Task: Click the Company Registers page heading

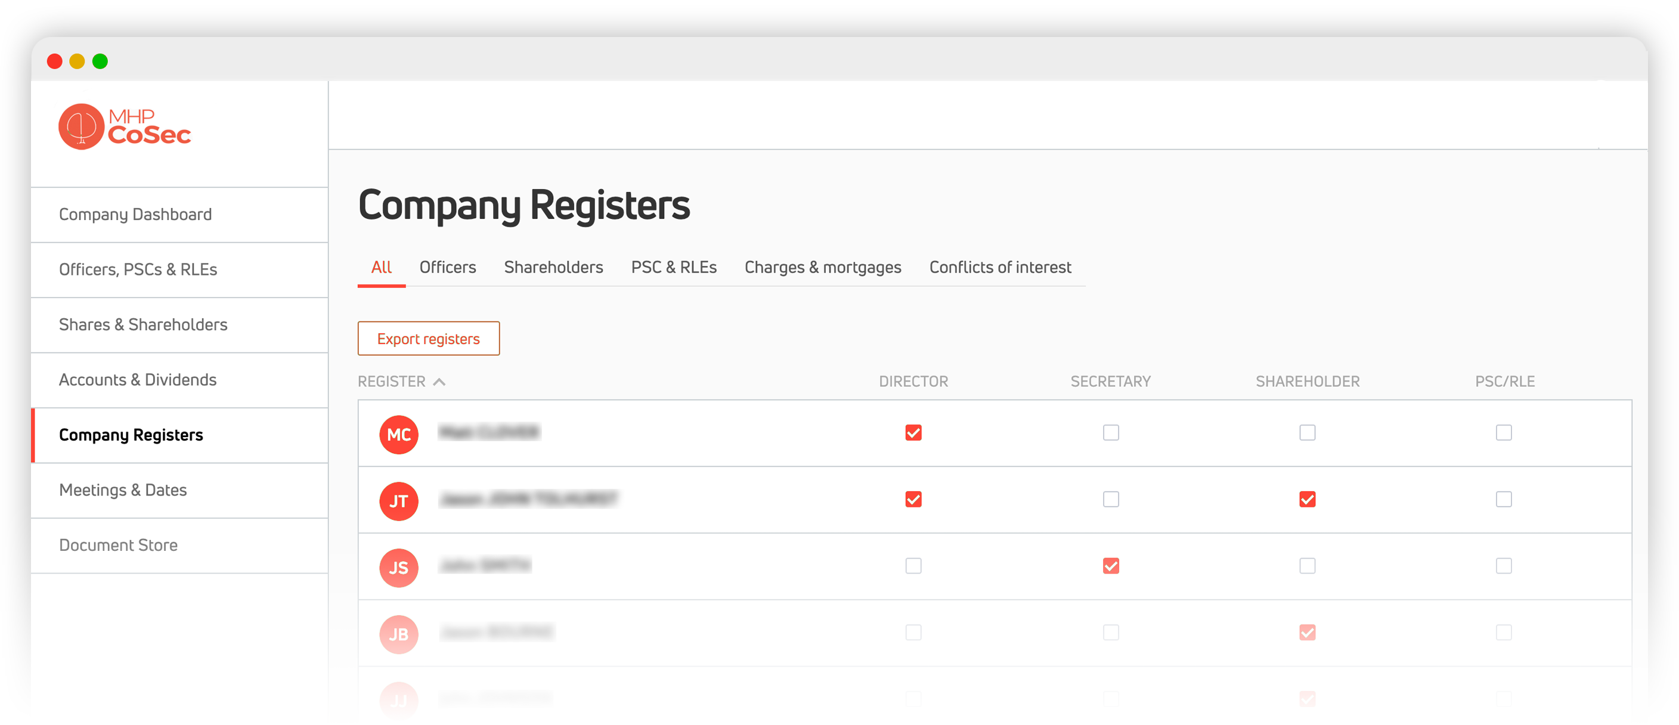Action: tap(523, 206)
